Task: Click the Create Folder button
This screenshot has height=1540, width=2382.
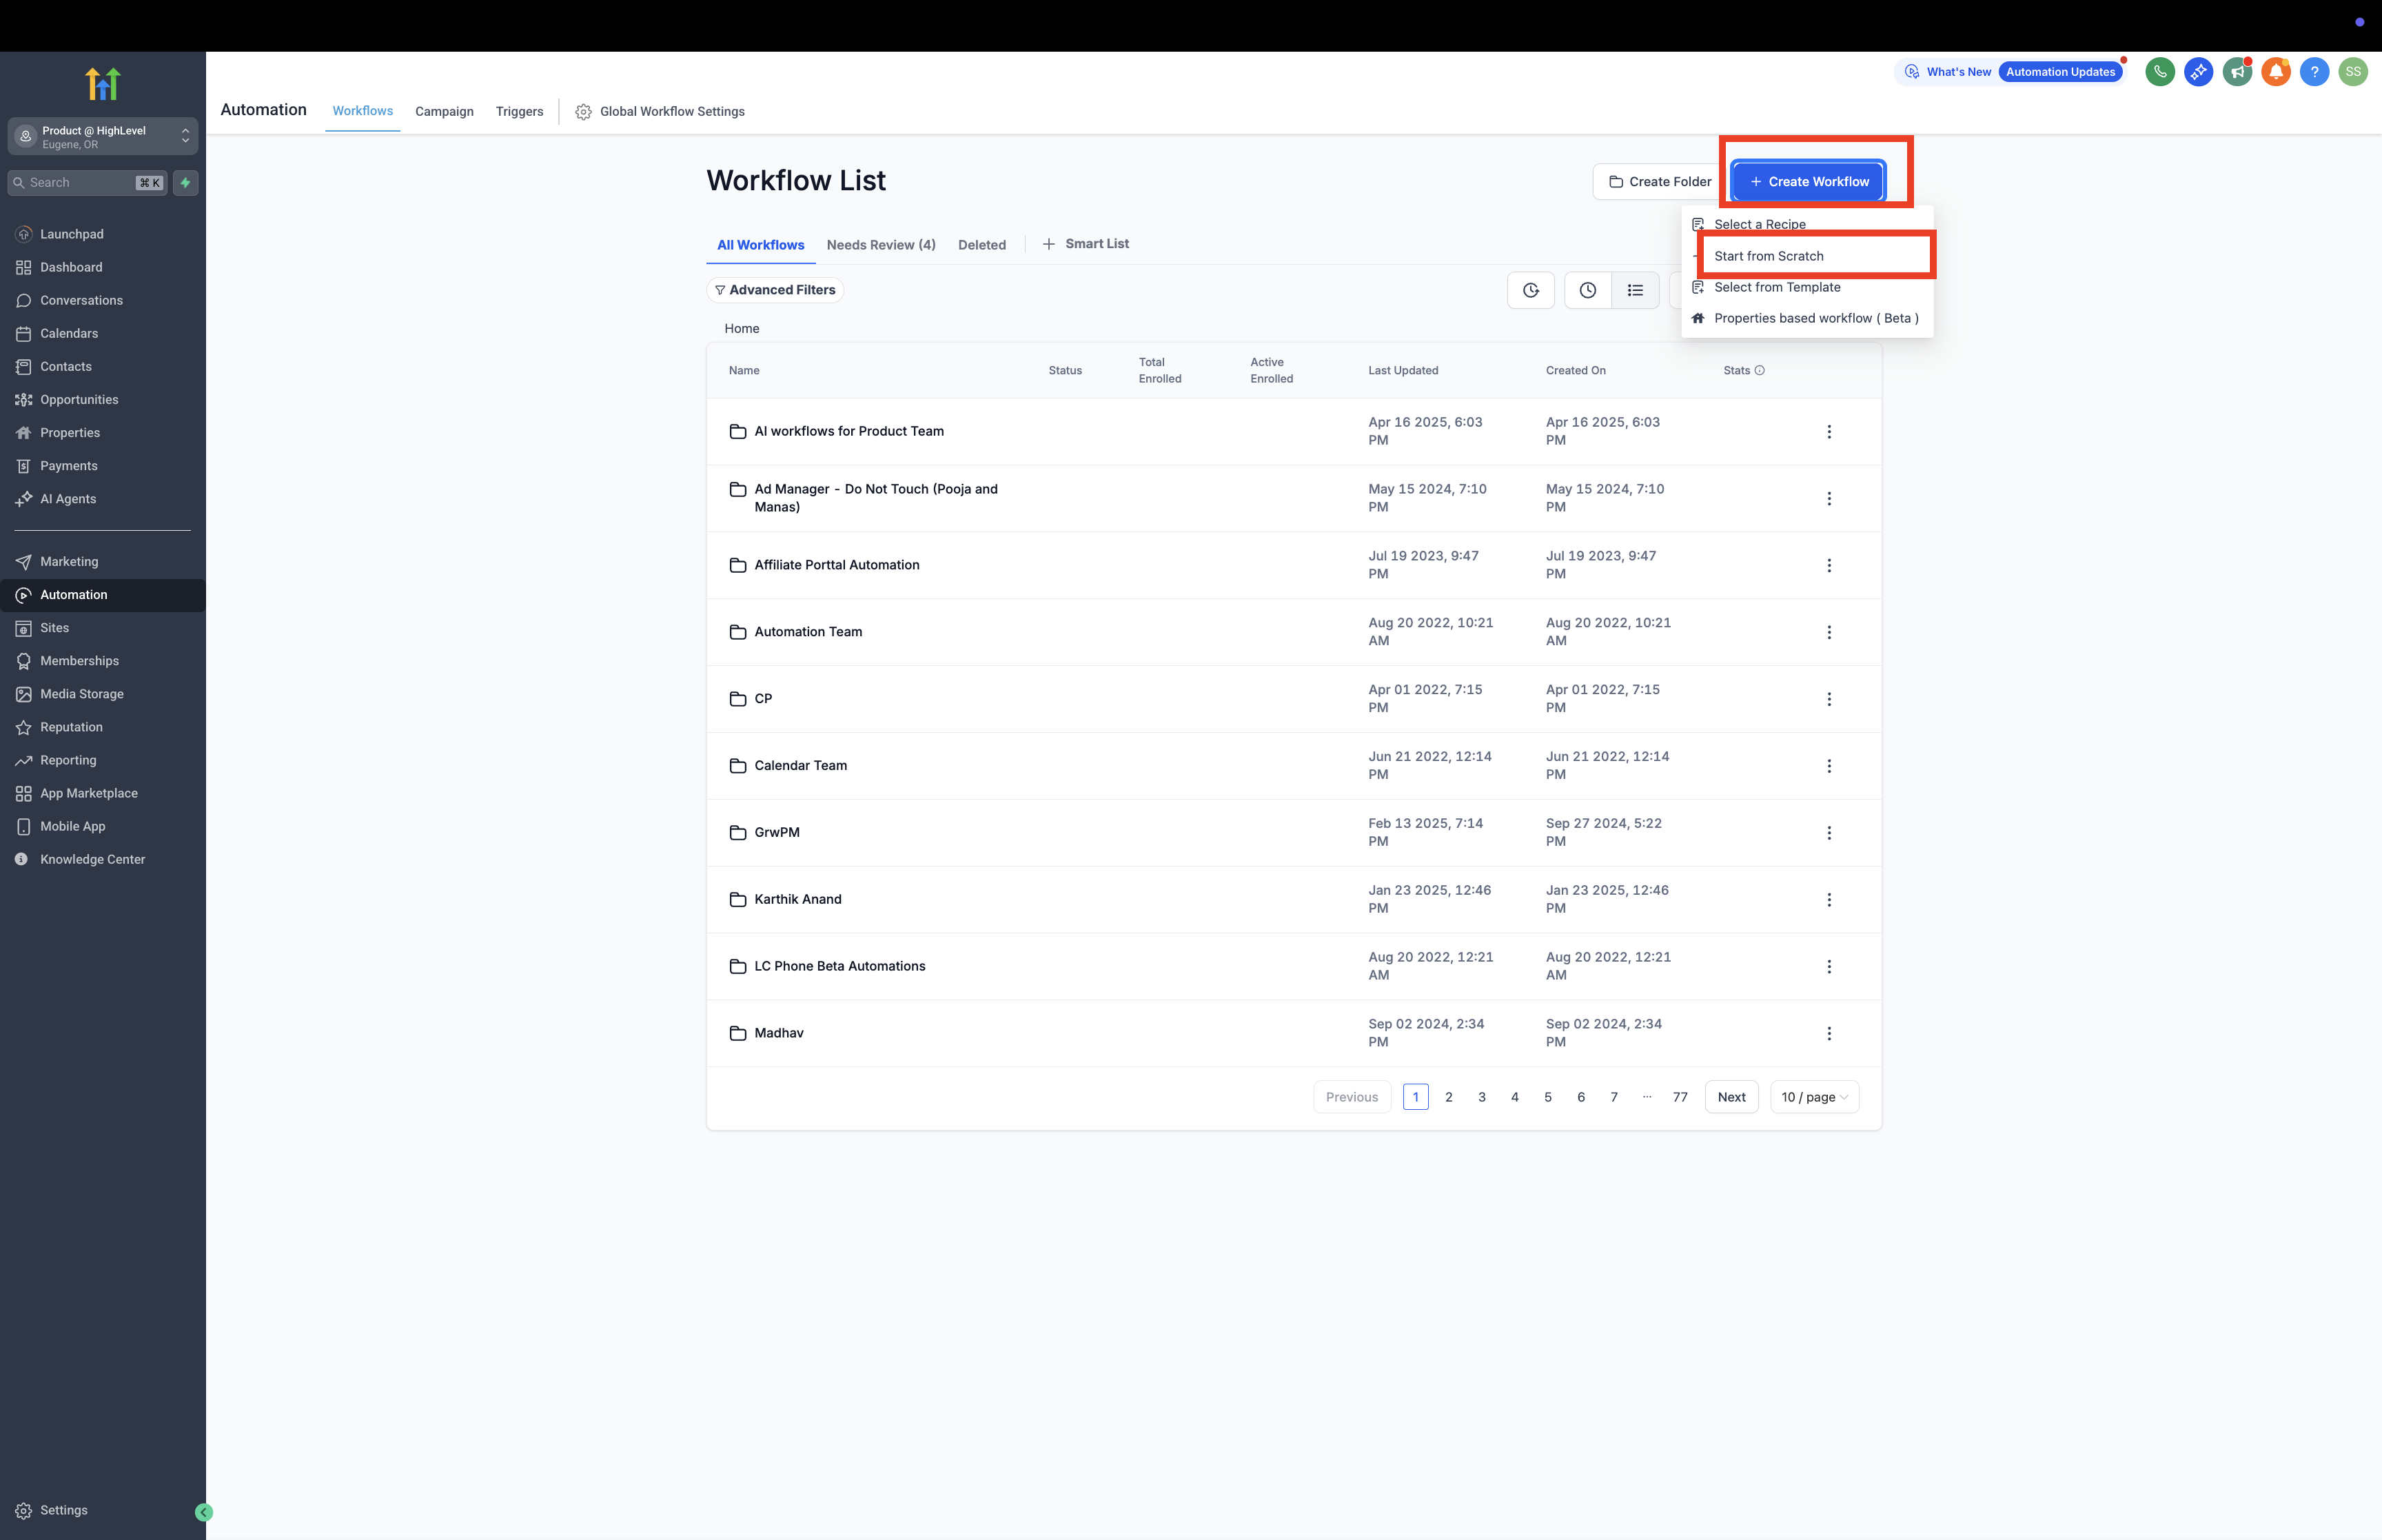Action: coord(1658,182)
